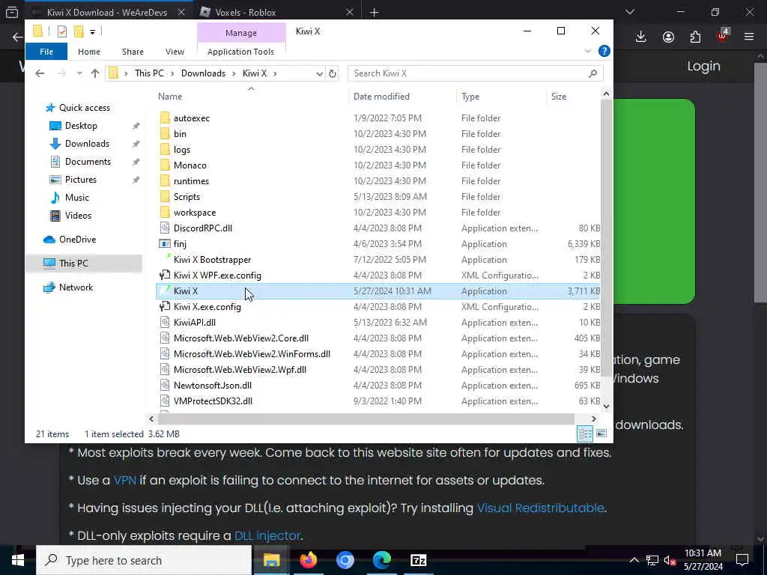Image resolution: width=767 pixels, height=575 pixels.
Task: Select the KiwiAPI.dll file
Action: point(194,323)
